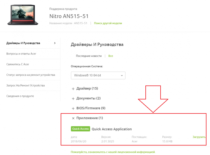Viewport: 210px width, 155px height.
Task: Click the Quick Access green badge
Action: [80, 129]
